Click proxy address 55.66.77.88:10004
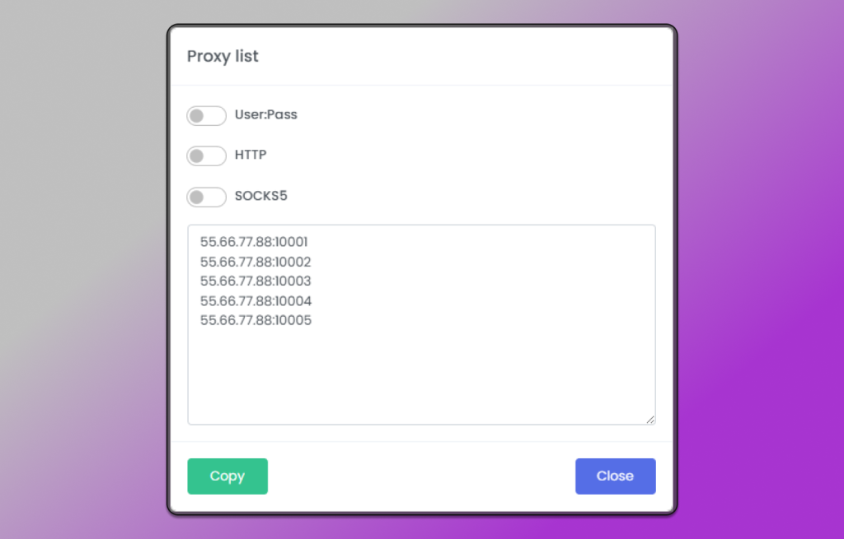The image size is (844, 539). point(254,300)
